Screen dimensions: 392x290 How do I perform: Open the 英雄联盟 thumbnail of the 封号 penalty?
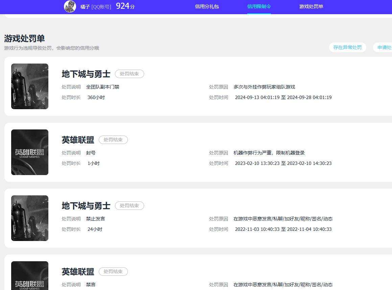coord(30,152)
